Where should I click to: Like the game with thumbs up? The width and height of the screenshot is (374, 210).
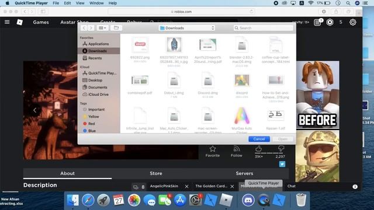pos(258,149)
